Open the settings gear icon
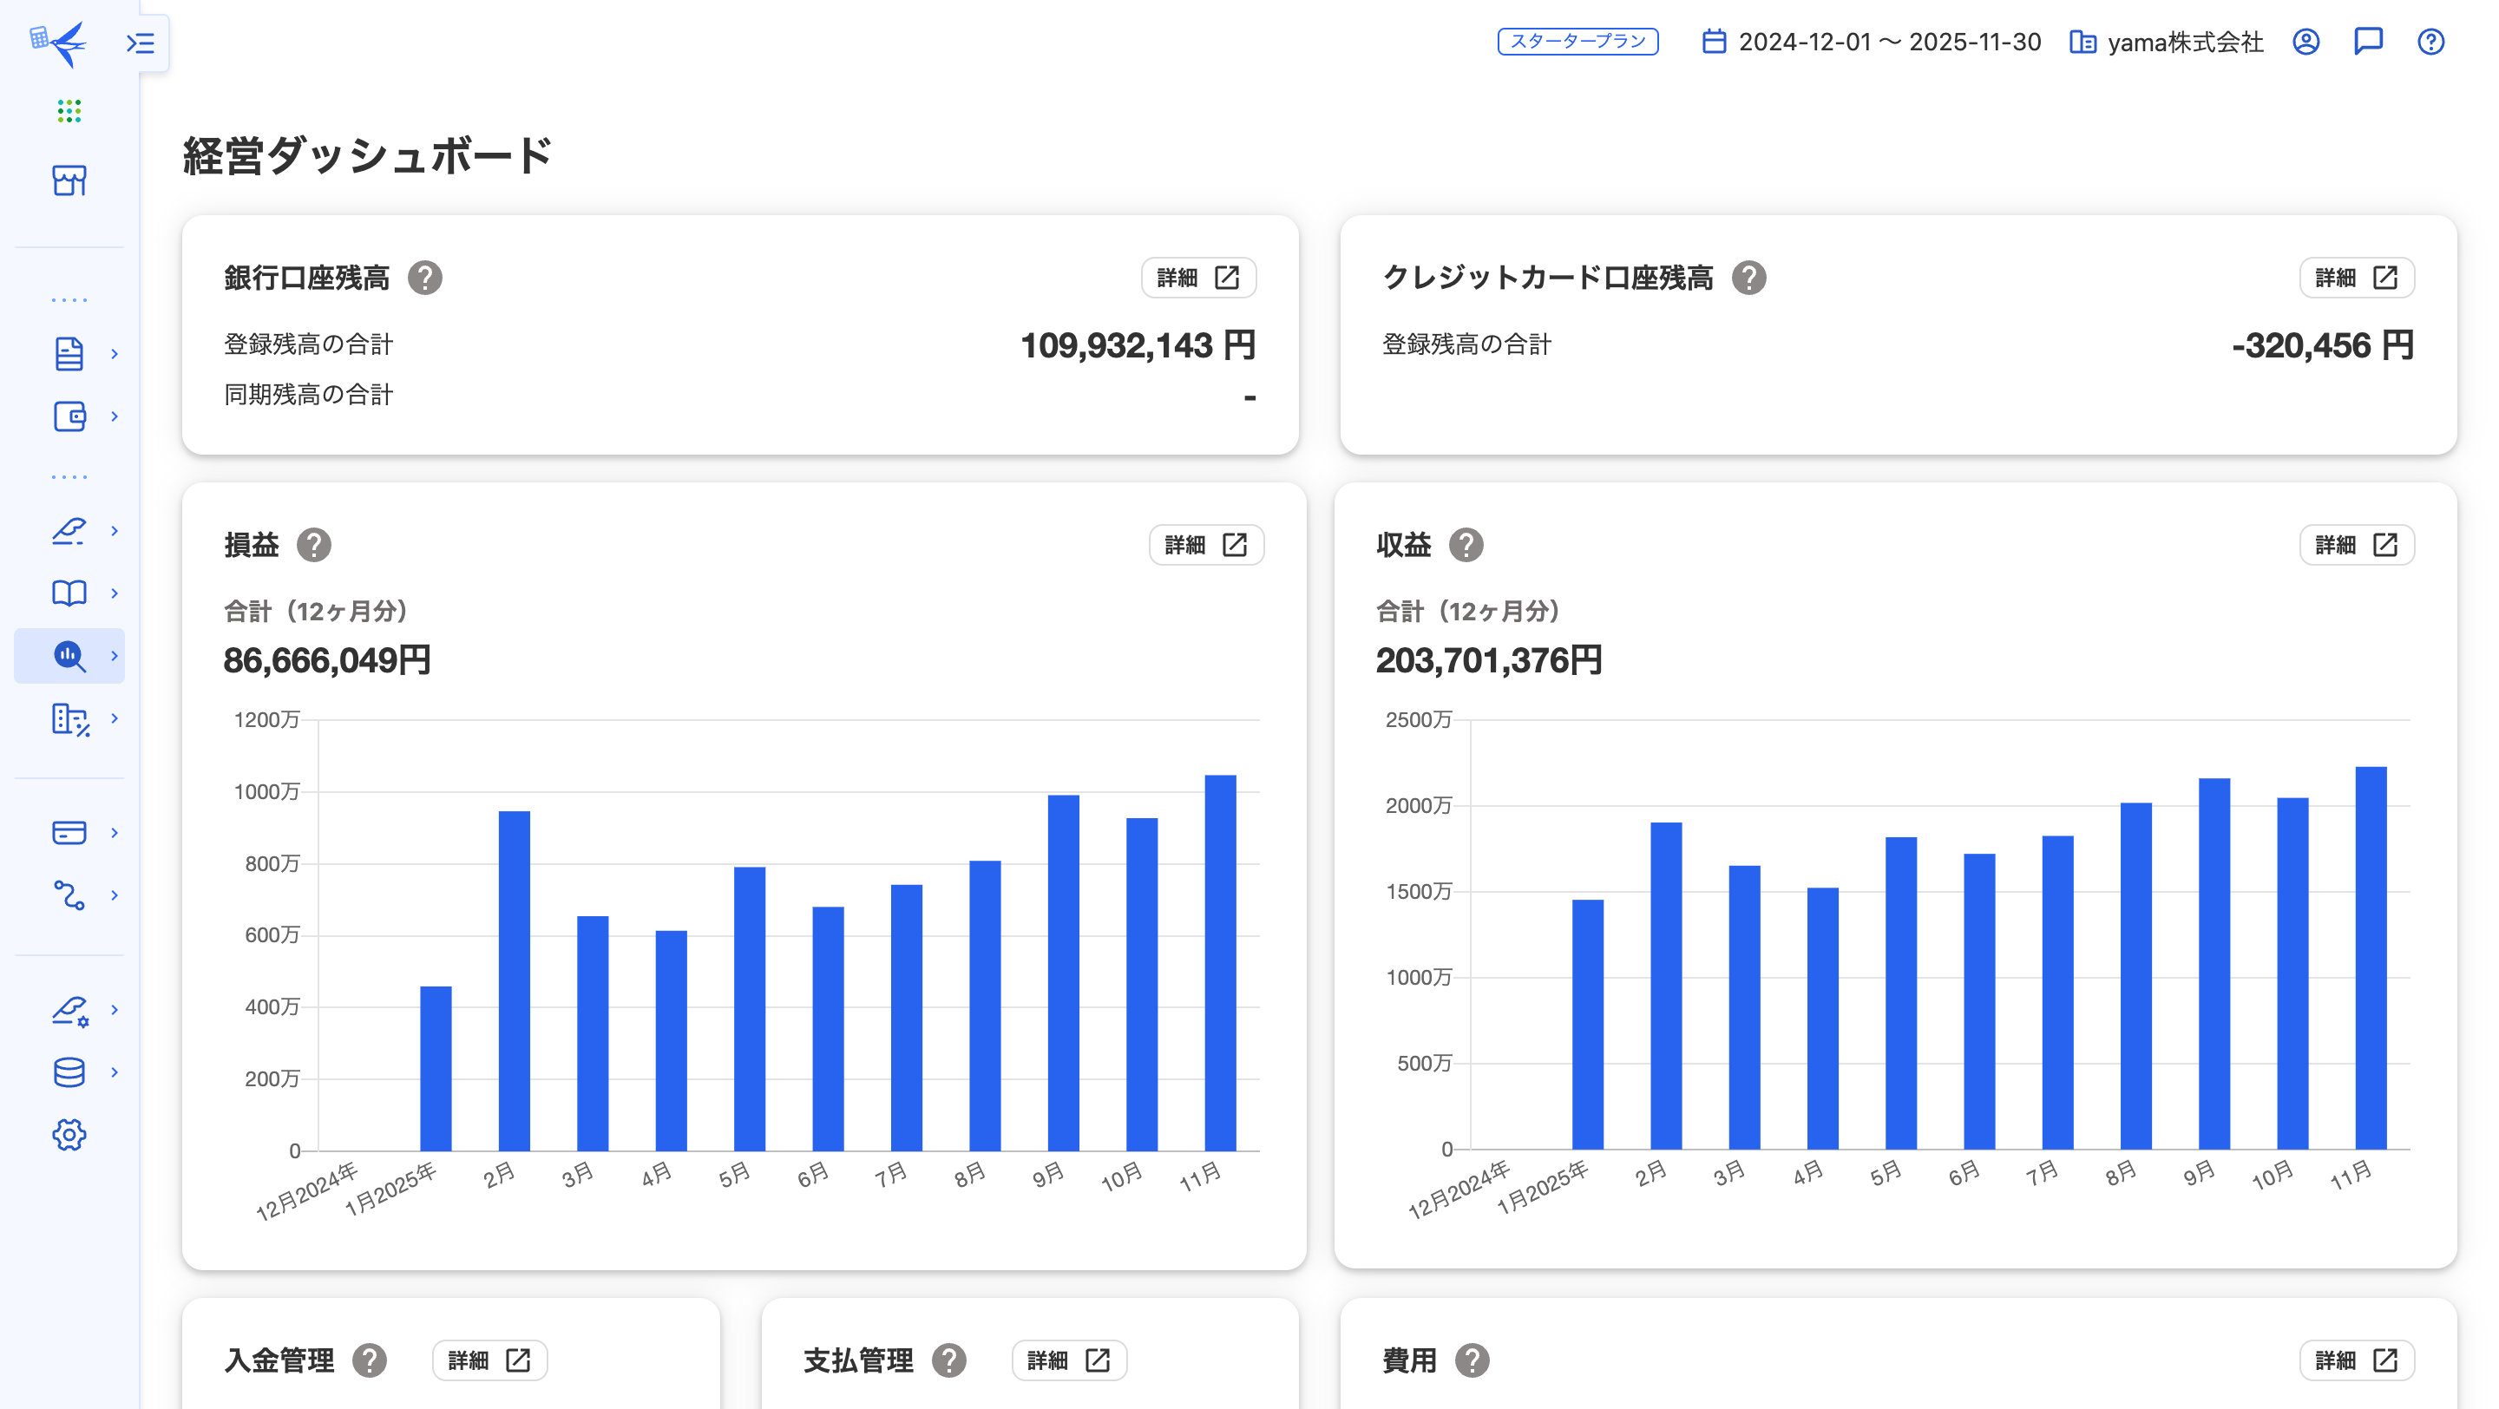Viewport: 2499px width, 1409px height. pos(69,1134)
